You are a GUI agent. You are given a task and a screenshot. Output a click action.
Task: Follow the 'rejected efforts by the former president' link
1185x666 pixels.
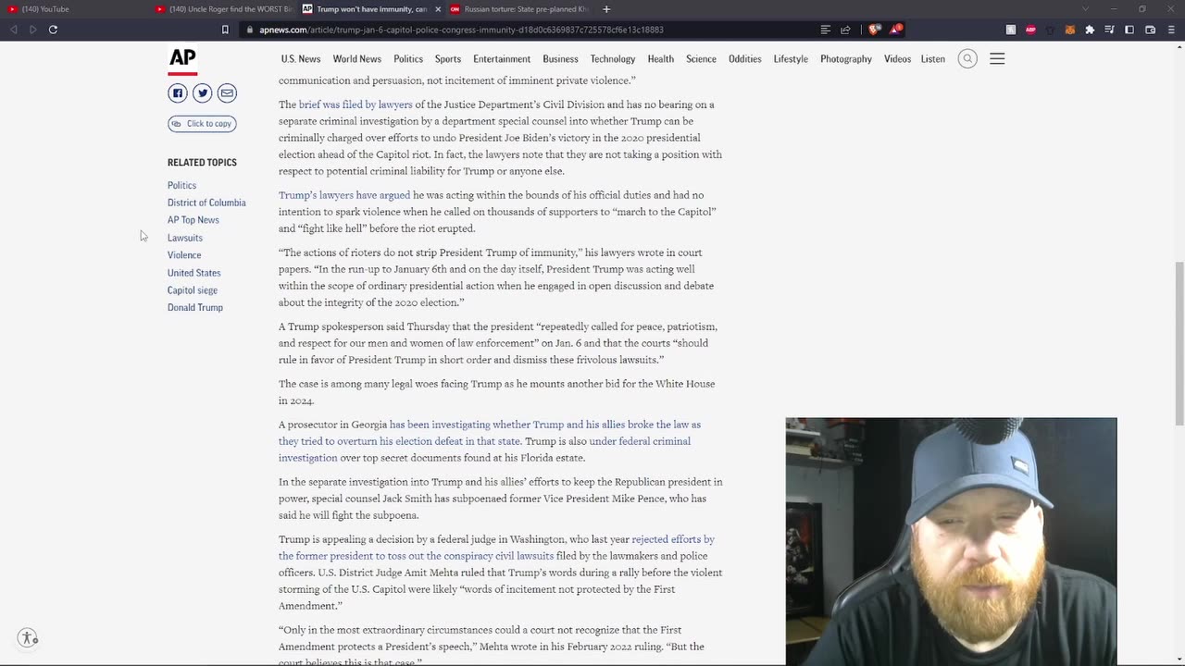coord(496,548)
